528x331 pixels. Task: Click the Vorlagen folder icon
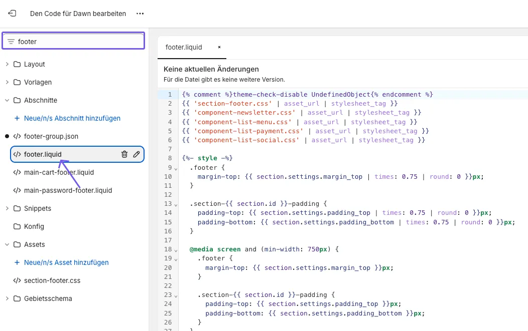(17, 82)
